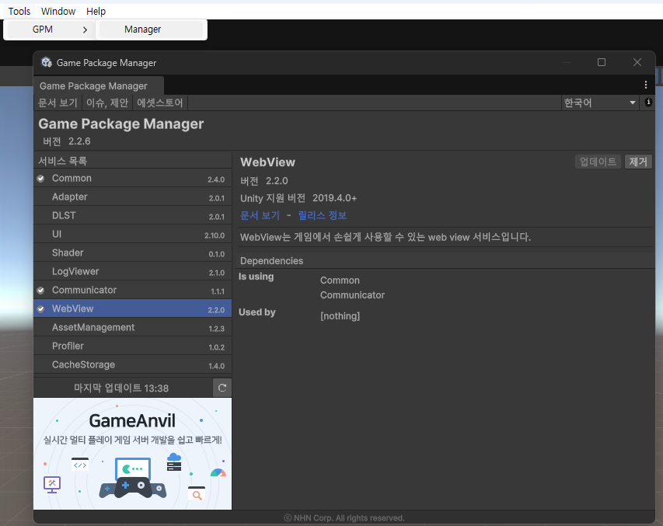This screenshot has width=663, height=526.
Task: Click the Dependencies section header
Action: pyautogui.click(x=271, y=261)
